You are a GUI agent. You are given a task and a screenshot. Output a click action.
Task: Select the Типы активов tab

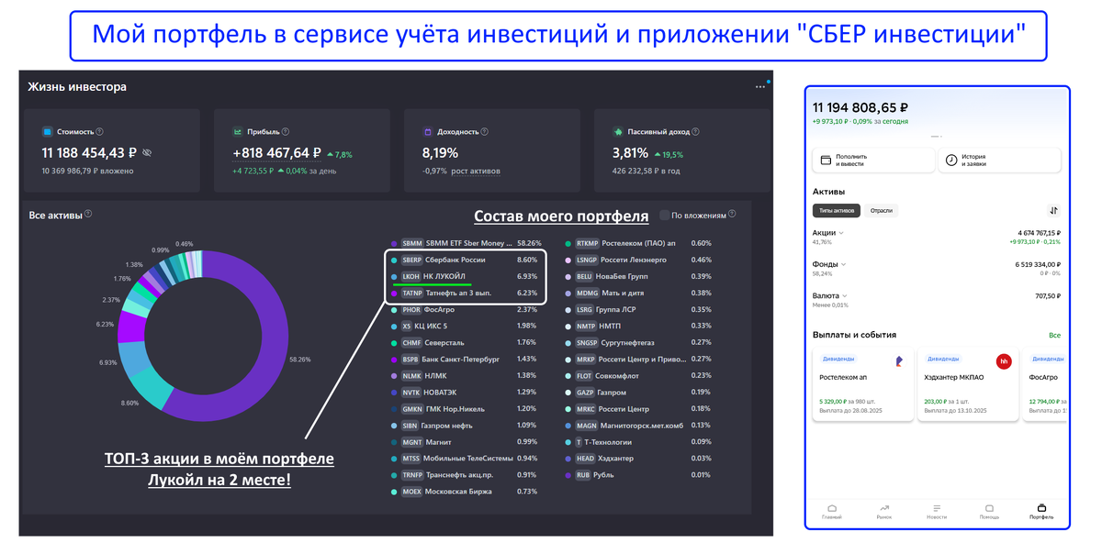(x=837, y=210)
